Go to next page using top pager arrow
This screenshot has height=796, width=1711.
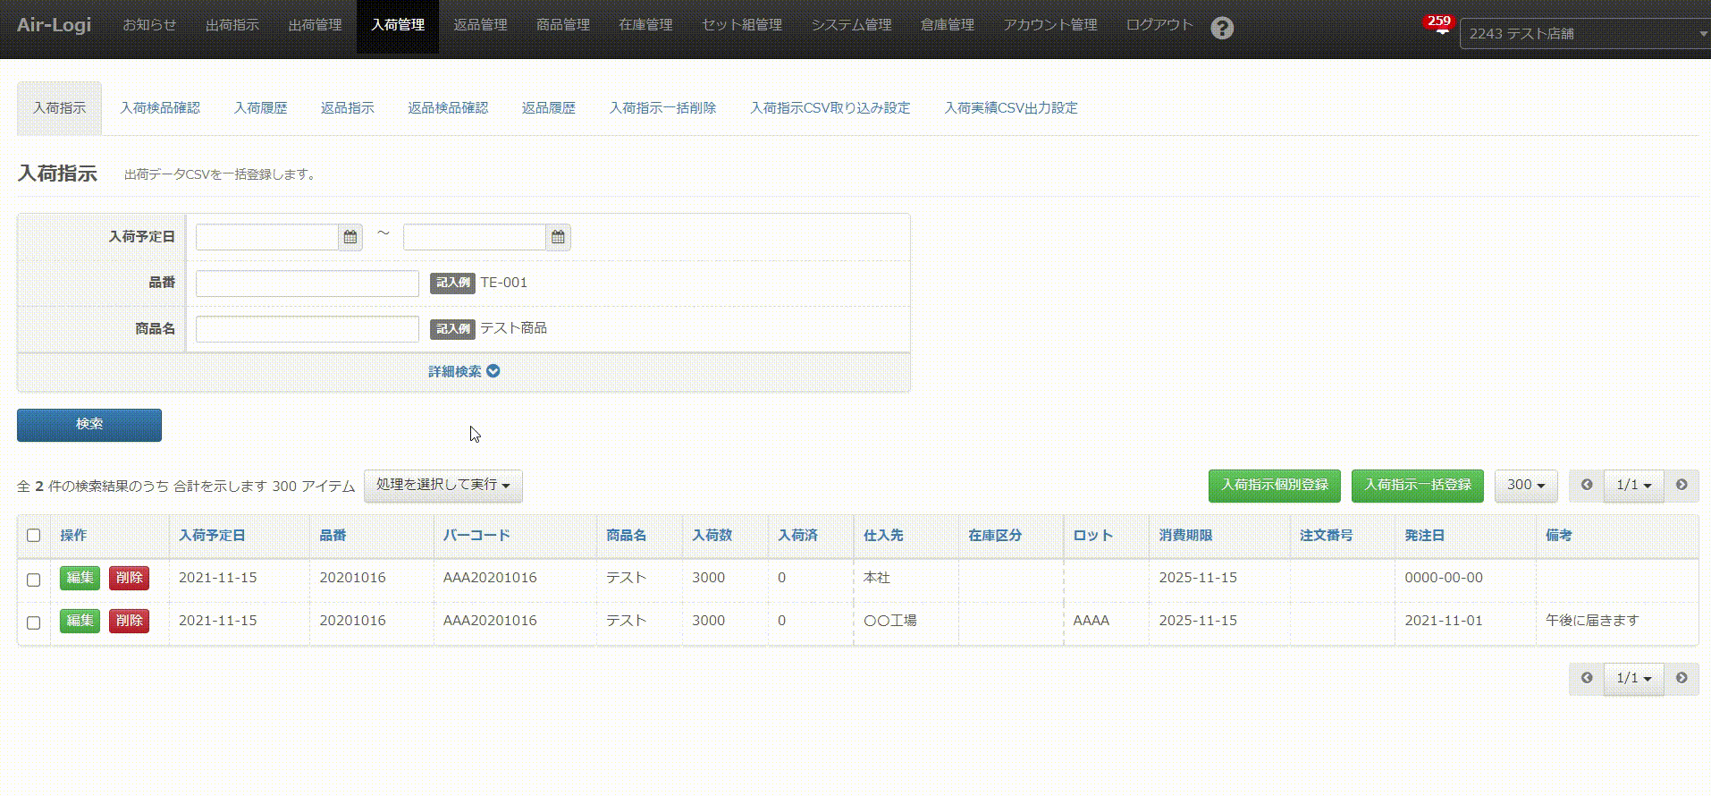click(1681, 485)
